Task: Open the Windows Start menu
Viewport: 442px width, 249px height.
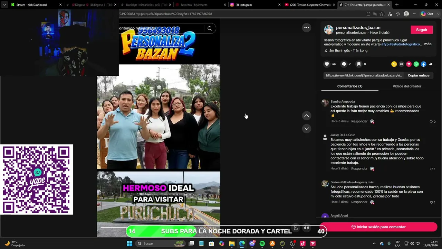Action: pyautogui.click(x=129, y=243)
